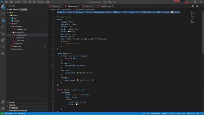Switch to the index.html tab
This screenshot has width=204, height=115.
pyautogui.click(x=56, y=6)
